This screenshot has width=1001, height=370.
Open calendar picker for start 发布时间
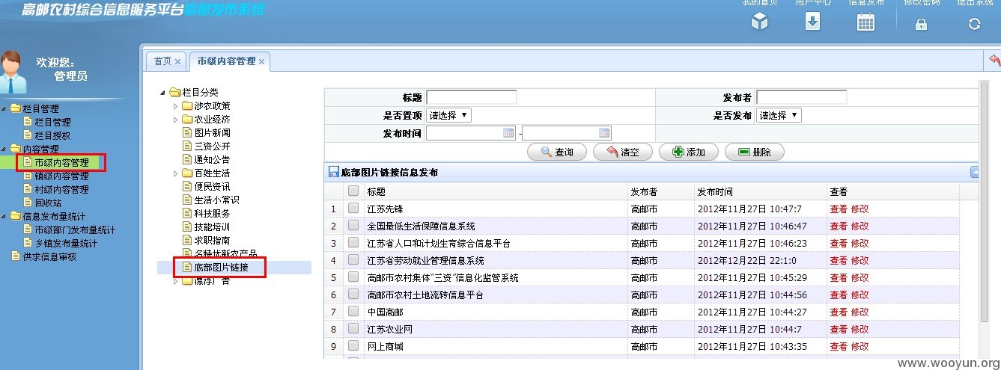508,132
